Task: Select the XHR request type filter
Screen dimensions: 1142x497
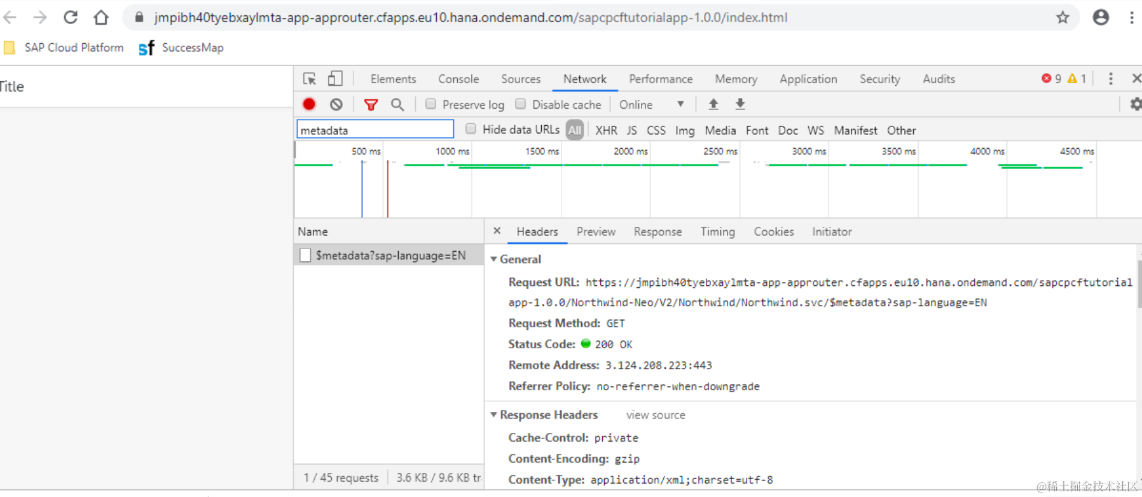Action: (x=606, y=130)
